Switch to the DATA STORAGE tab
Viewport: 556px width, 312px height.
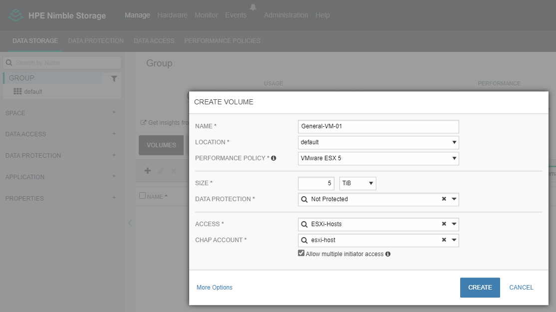[x=35, y=41]
